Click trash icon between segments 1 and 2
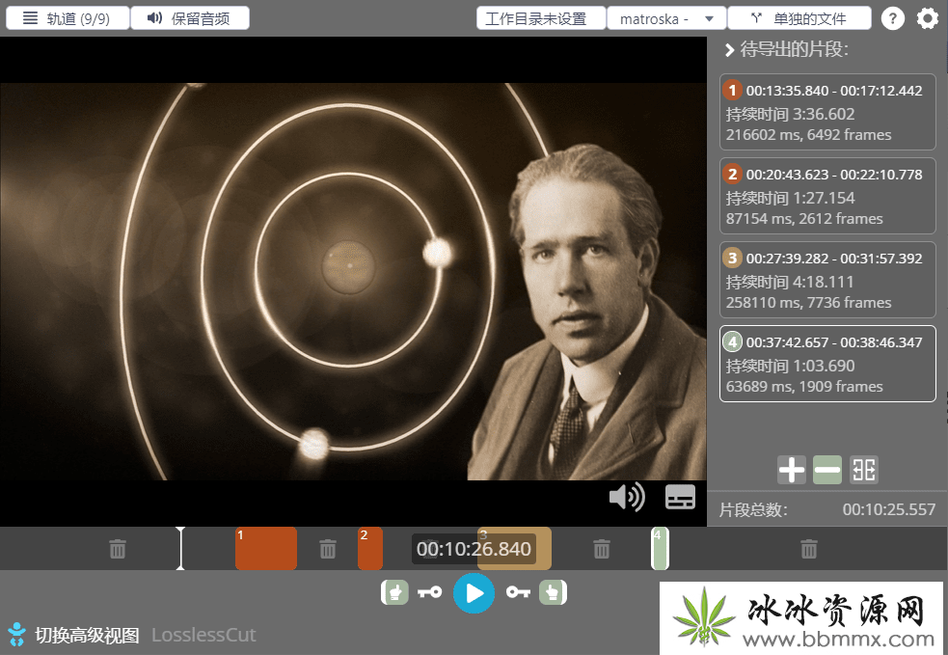 coord(328,549)
